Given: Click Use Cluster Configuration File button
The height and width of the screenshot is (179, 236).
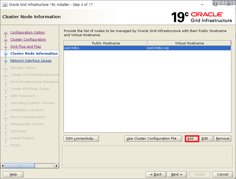Looking at the screenshot, I should pos(153,138).
